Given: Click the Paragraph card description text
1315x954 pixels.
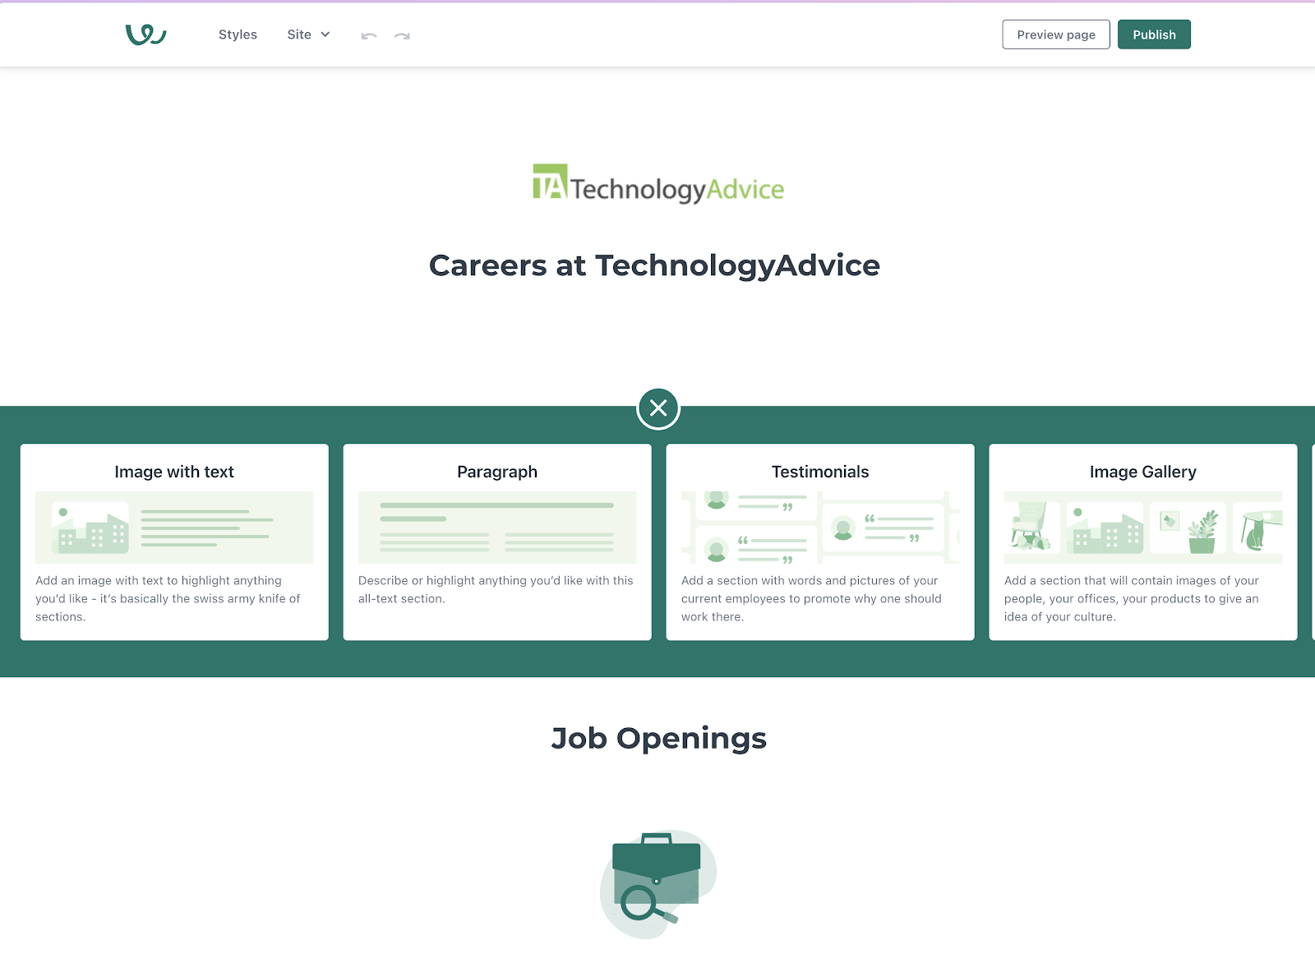Looking at the screenshot, I should click(x=496, y=590).
